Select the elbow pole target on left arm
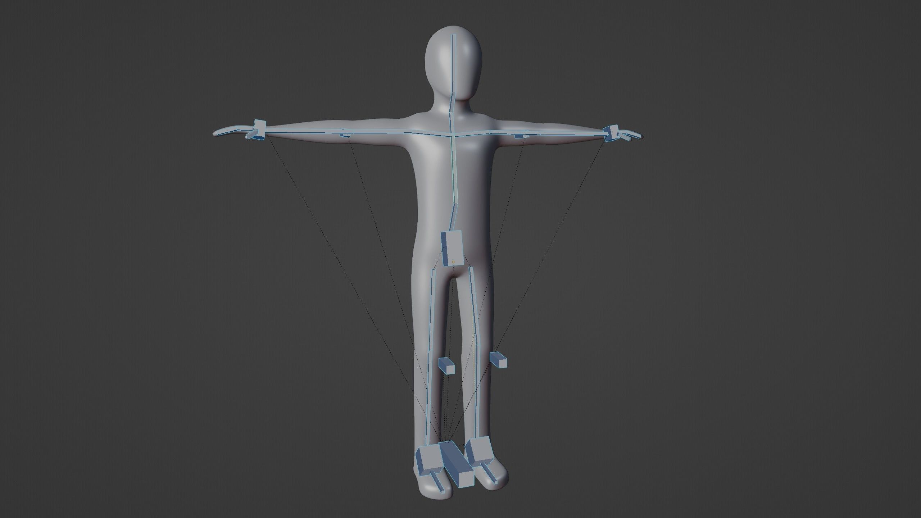 pyautogui.click(x=345, y=135)
